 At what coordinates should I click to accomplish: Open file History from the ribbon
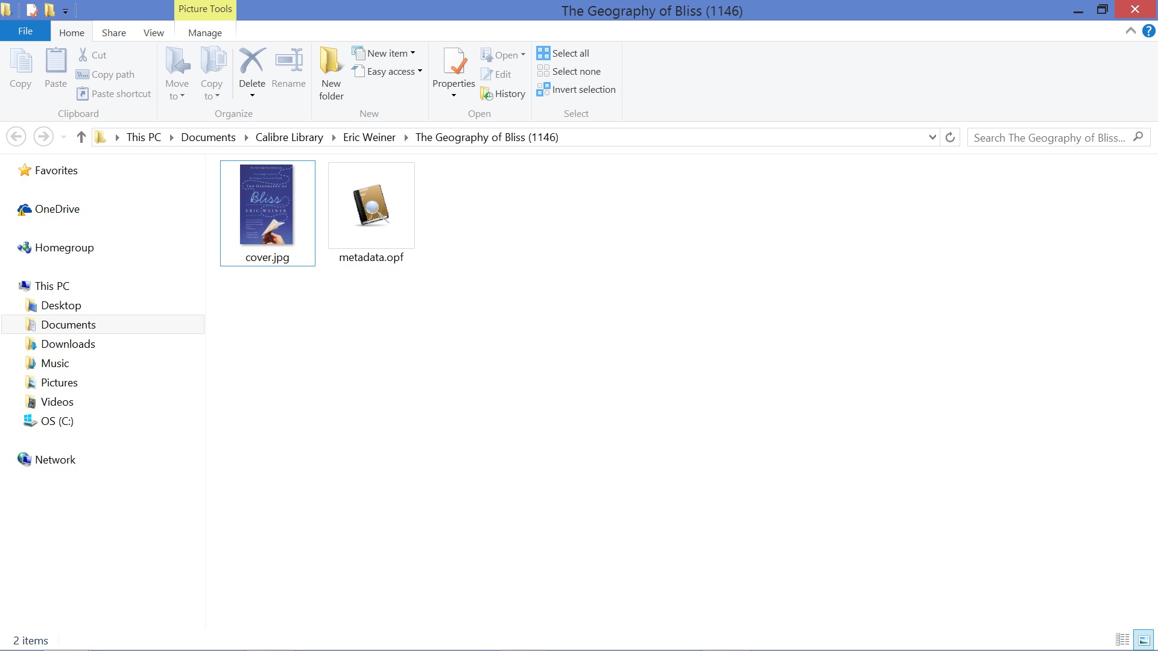pos(503,93)
